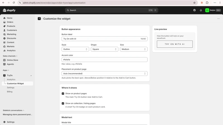
Task: Open the Placement on product page dropdown
Action: tap(105, 74)
